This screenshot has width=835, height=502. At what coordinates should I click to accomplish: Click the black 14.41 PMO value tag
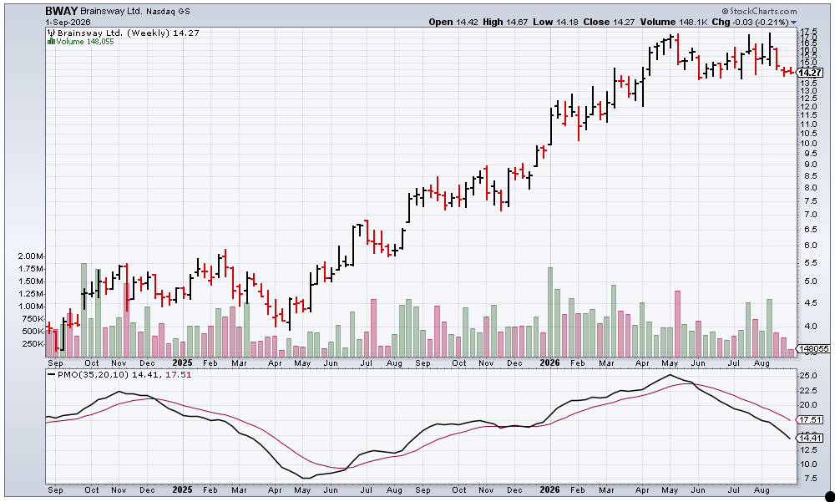click(x=811, y=438)
